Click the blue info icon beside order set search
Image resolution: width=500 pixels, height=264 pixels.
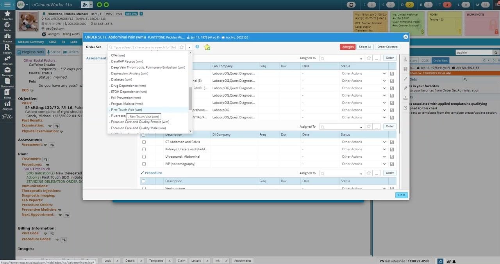click(197, 47)
